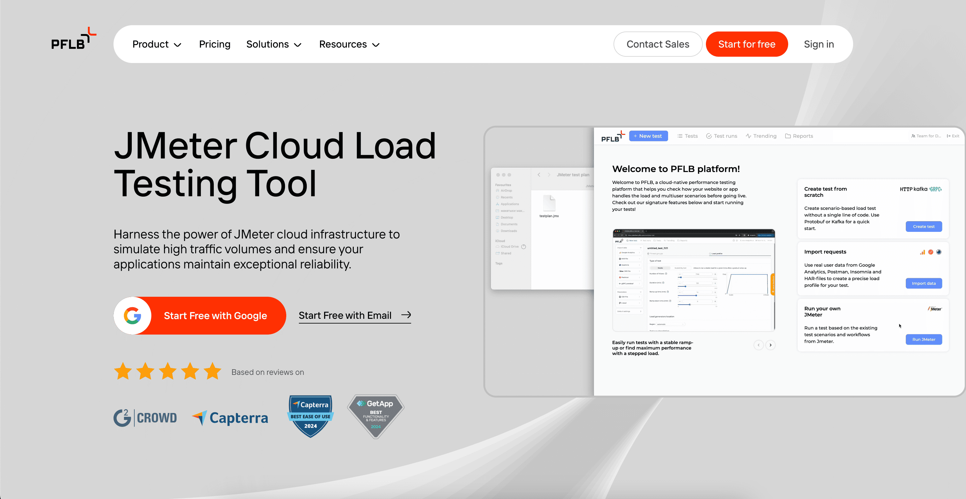Click the Google G icon
Viewport: 966px width, 499px height.
pos(132,315)
